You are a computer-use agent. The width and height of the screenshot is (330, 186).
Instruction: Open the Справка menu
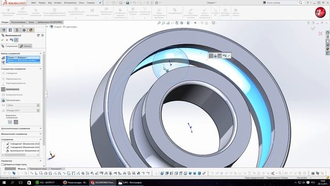tap(91, 3)
